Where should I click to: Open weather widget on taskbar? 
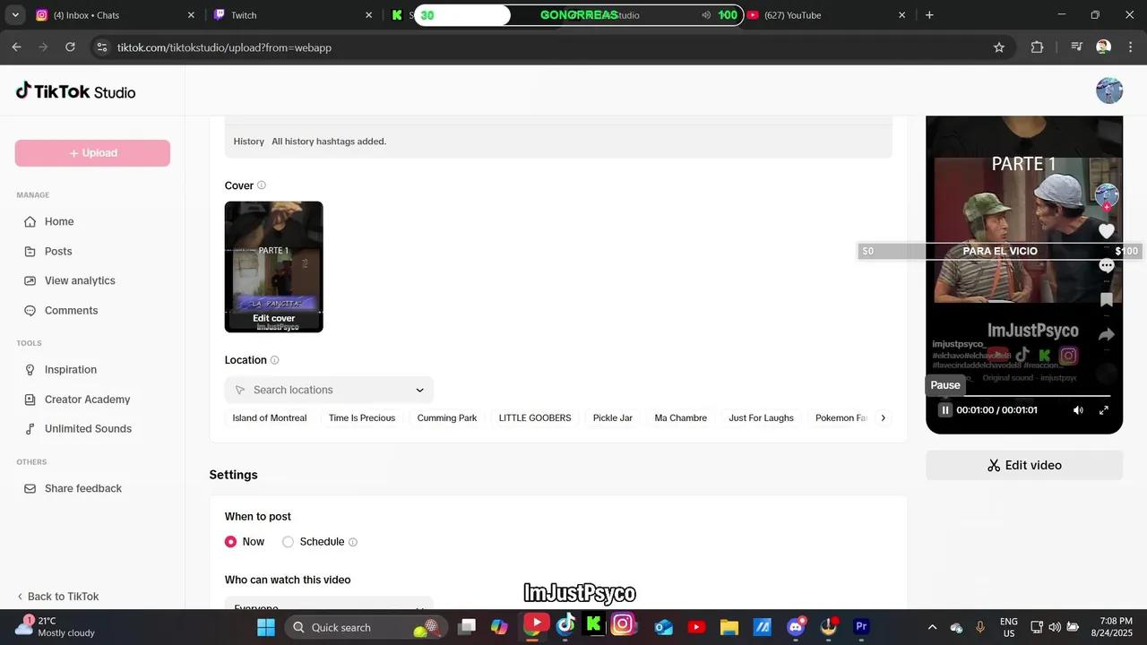(56, 627)
